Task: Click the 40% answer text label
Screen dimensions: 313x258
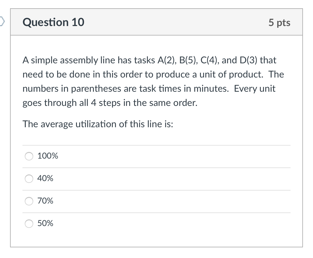Action: click(x=45, y=178)
